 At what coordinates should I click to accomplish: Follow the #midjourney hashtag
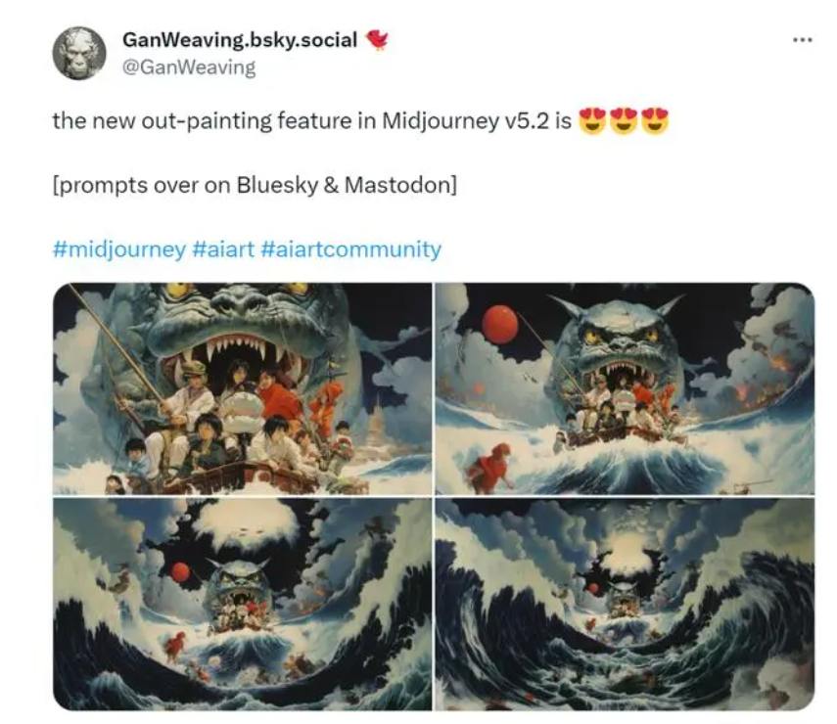click(119, 249)
